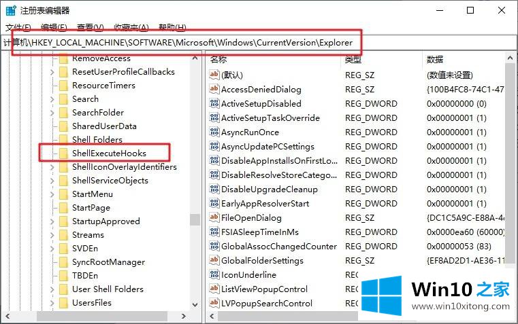
Task: Select the Shell Folders key
Action: point(97,140)
